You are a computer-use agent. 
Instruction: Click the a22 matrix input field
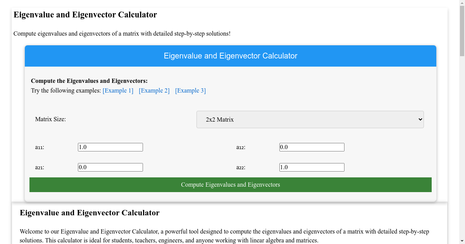312,167
